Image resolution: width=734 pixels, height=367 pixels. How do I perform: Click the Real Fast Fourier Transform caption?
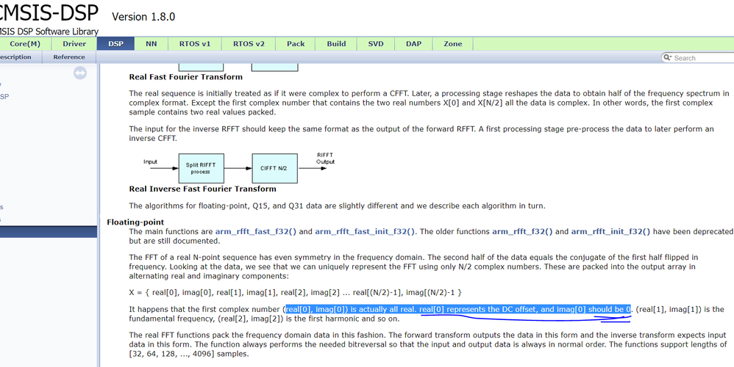click(186, 77)
